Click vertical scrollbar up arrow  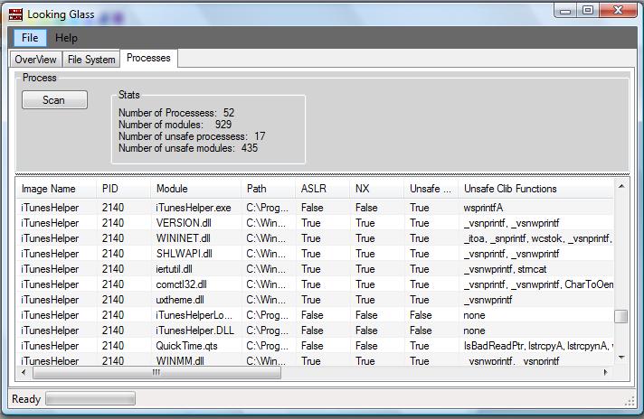point(621,187)
